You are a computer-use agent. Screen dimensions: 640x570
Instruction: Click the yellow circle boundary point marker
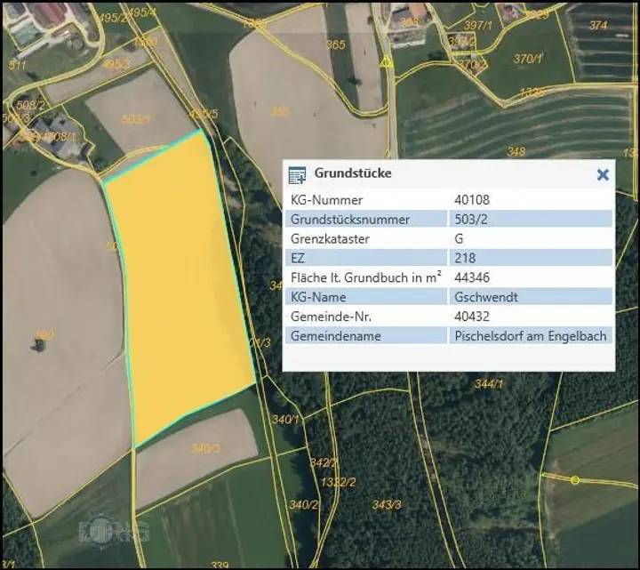(x=575, y=480)
